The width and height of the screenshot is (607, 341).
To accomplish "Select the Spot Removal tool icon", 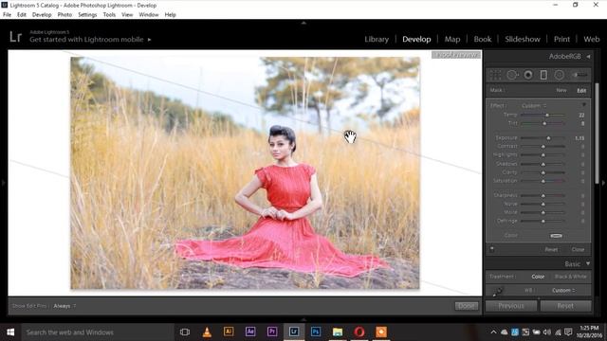I will 512,75.
